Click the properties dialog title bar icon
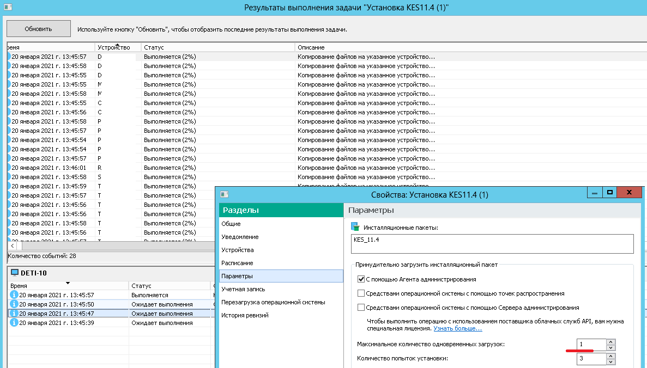Image resolution: width=647 pixels, height=368 pixels. tap(224, 194)
